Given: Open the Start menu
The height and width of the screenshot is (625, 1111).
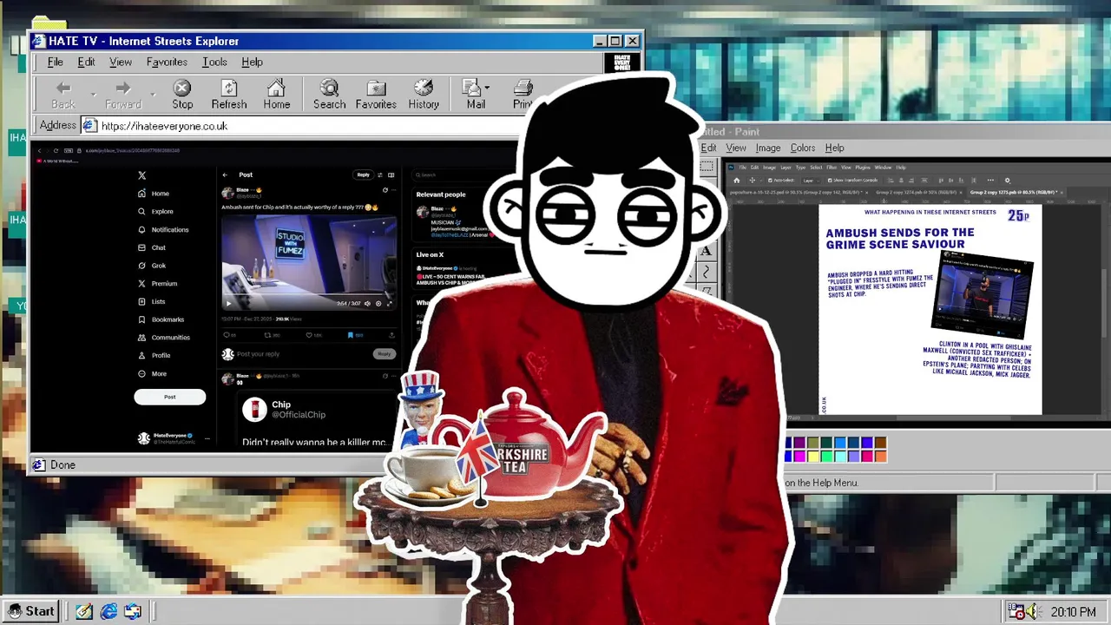Looking at the screenshot, I should pos(31,611).
